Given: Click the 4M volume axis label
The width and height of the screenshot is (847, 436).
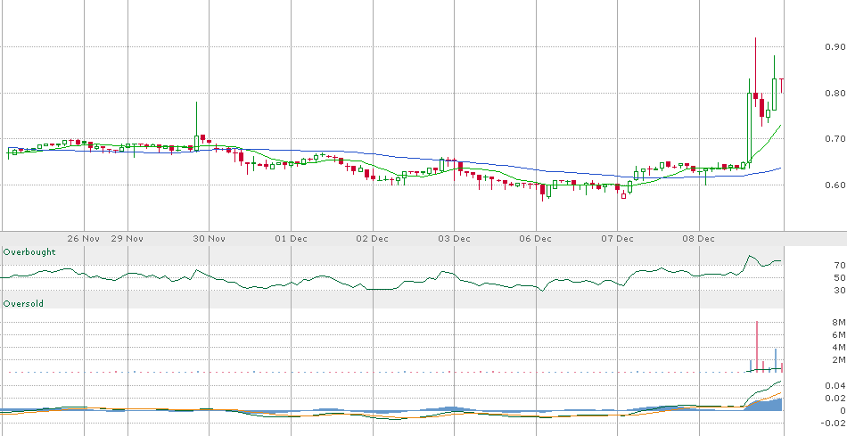Looking at the screenshot, I should pyautogui.click(x=839, y=348).
